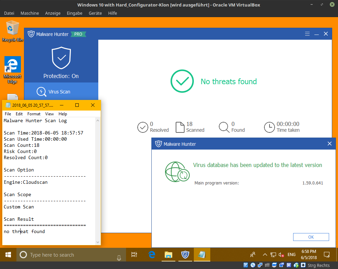Screen dimensions: 338x269
Task: Switch input language ENG
Action: 291,255
